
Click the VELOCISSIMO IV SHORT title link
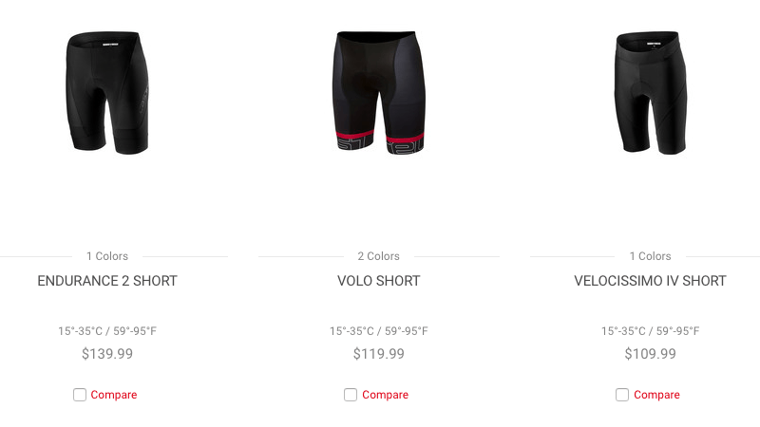(x=650, y=281)
